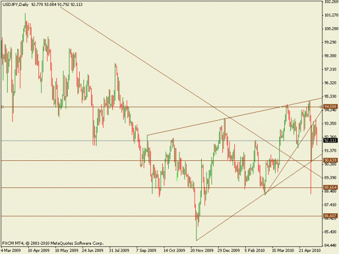
Task: Click the left handle of the 94.588 line
Action: click(x=2, y=107)
